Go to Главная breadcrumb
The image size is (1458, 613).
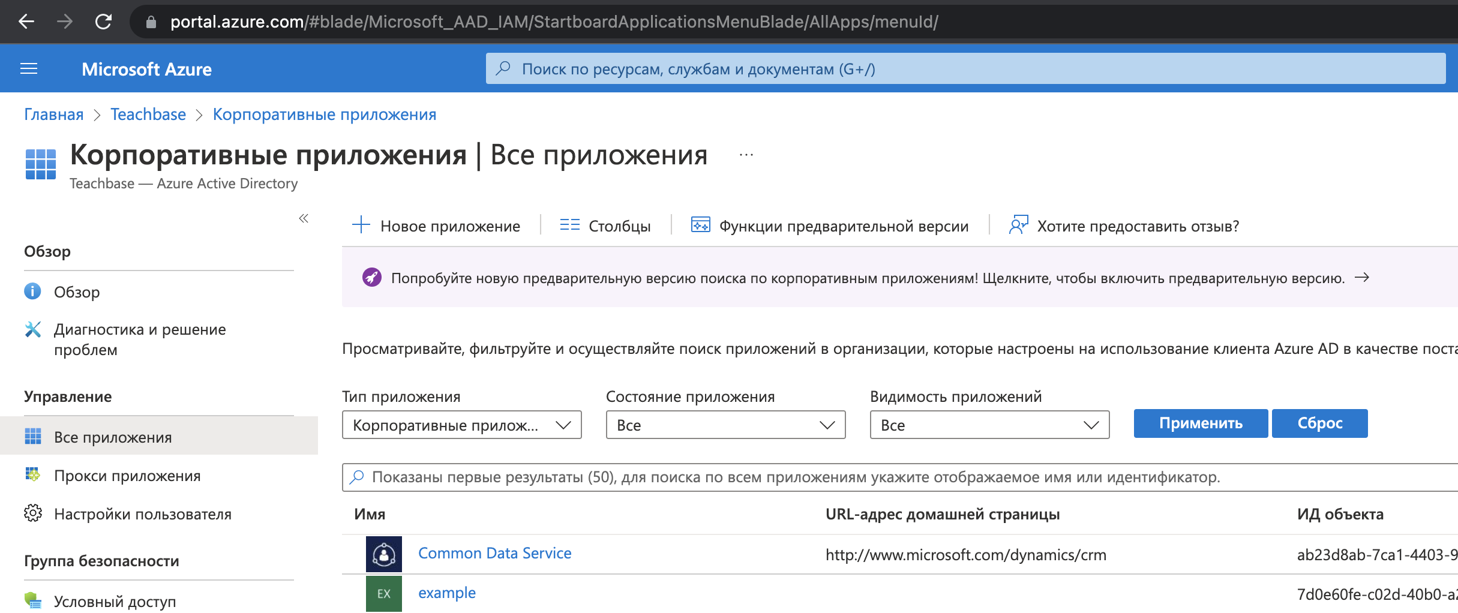tap(53, 114)
